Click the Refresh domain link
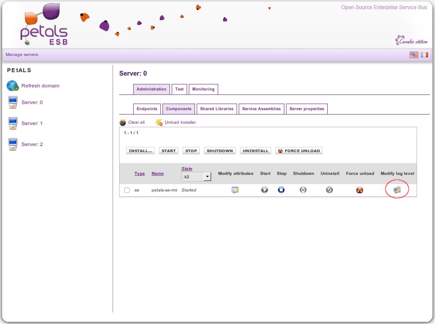435x324 pixels. 40,86
